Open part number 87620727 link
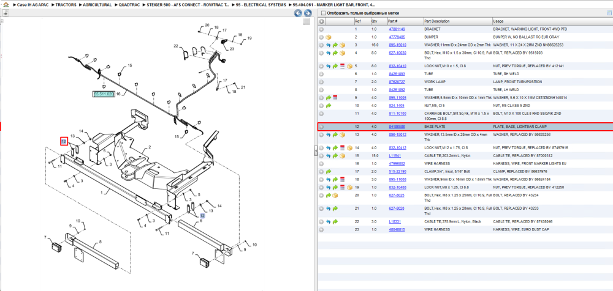Image resolution: width=613 pixels, height=291 pixels. 397,81
